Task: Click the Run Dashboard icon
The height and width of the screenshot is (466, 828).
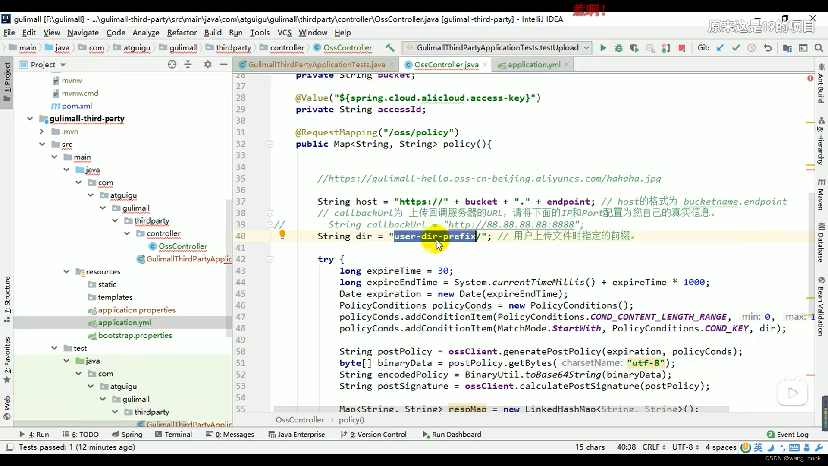Action: click(427, 434)
